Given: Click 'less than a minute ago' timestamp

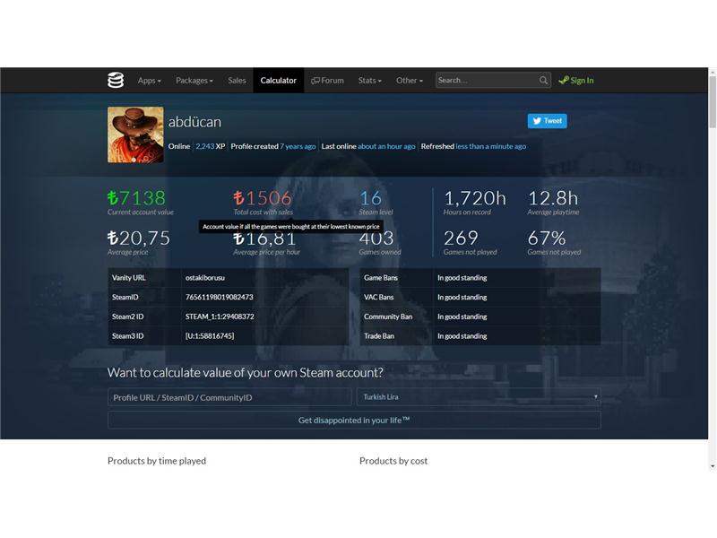Looking at the screenshot, I should point(490,146).
